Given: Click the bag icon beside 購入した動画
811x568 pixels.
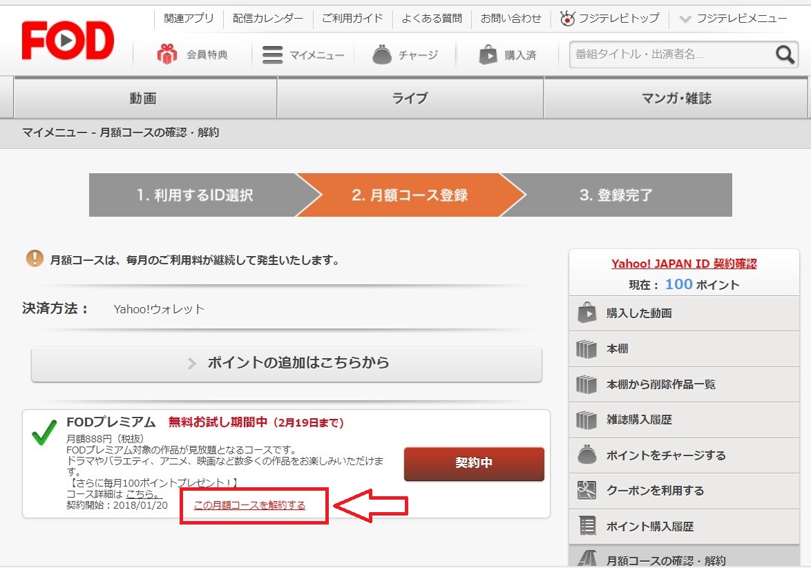Looking at the screenshot, I should [x=587, y=313].
